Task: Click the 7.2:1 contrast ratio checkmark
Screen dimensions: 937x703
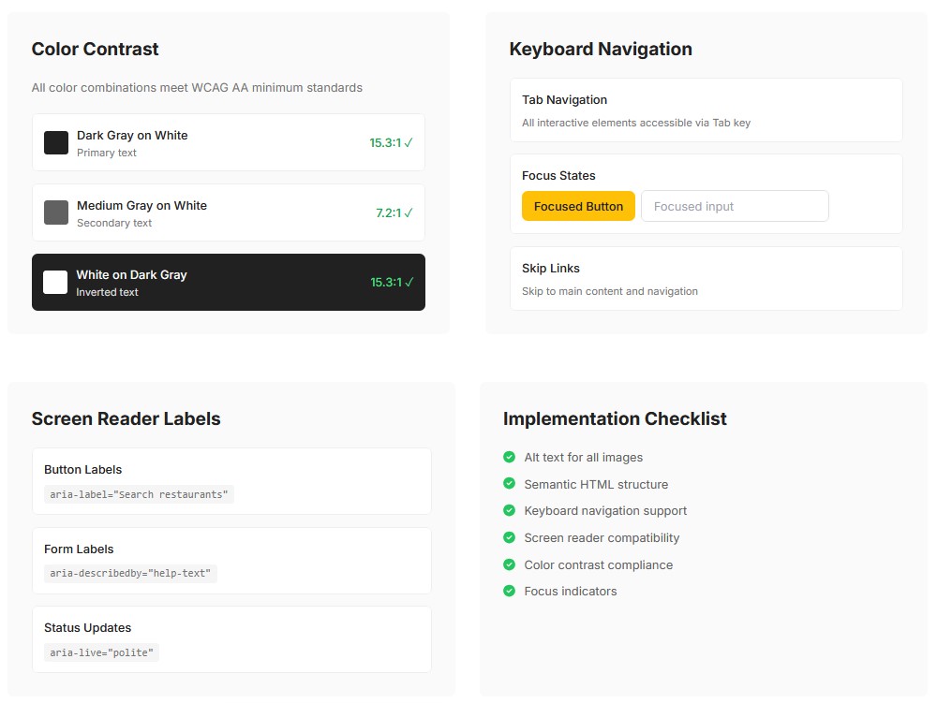Action: point(409,212)
